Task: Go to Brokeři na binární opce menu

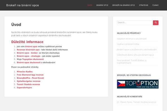Action: [124, 5]
